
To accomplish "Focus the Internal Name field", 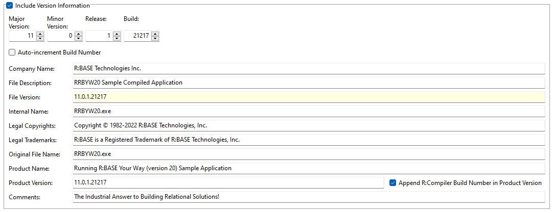I will [309, 111].
